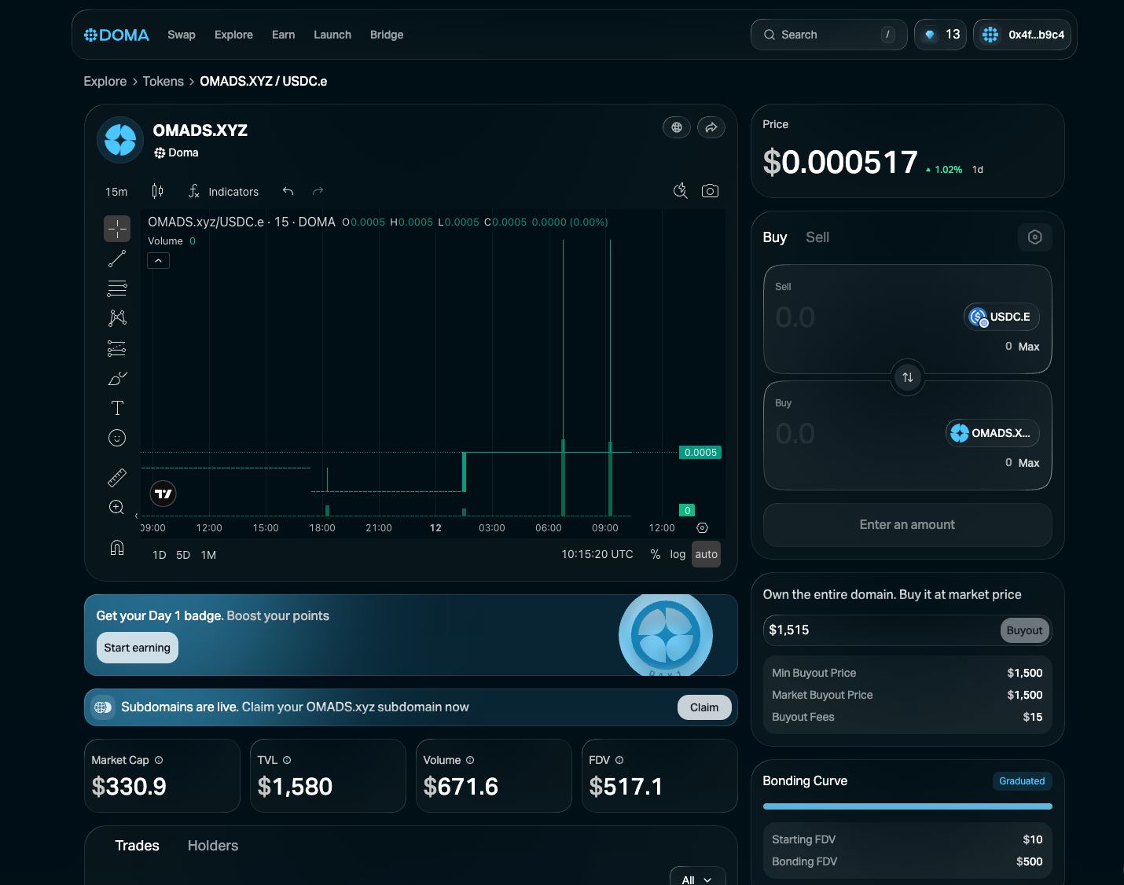This screenshot has width=1124, height=885.
Task: Switch to the Sell tab
Action: pos(817,237)
